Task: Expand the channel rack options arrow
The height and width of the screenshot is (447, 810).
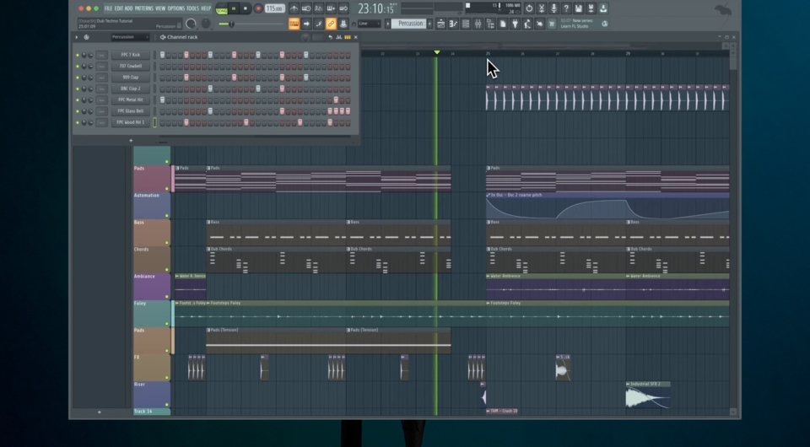Action: coord(77,37)
